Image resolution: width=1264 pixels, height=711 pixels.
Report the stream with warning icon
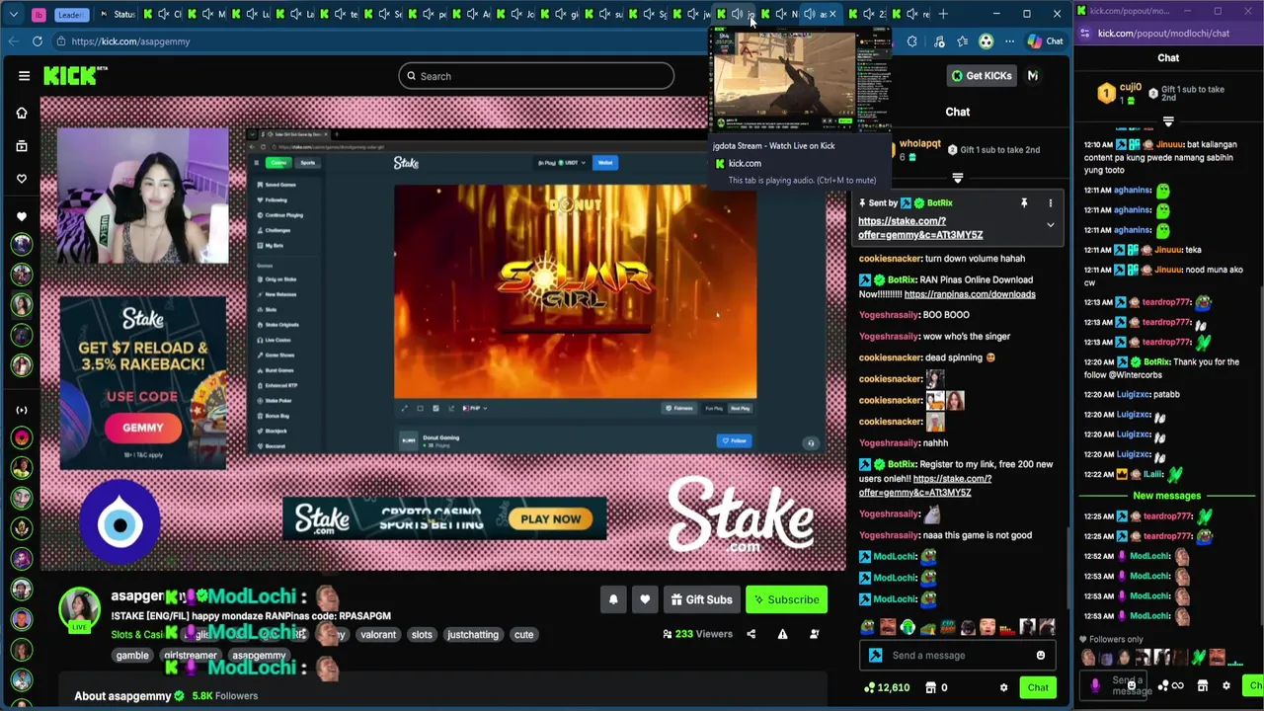pyautogui.click(x=782, y=634)
